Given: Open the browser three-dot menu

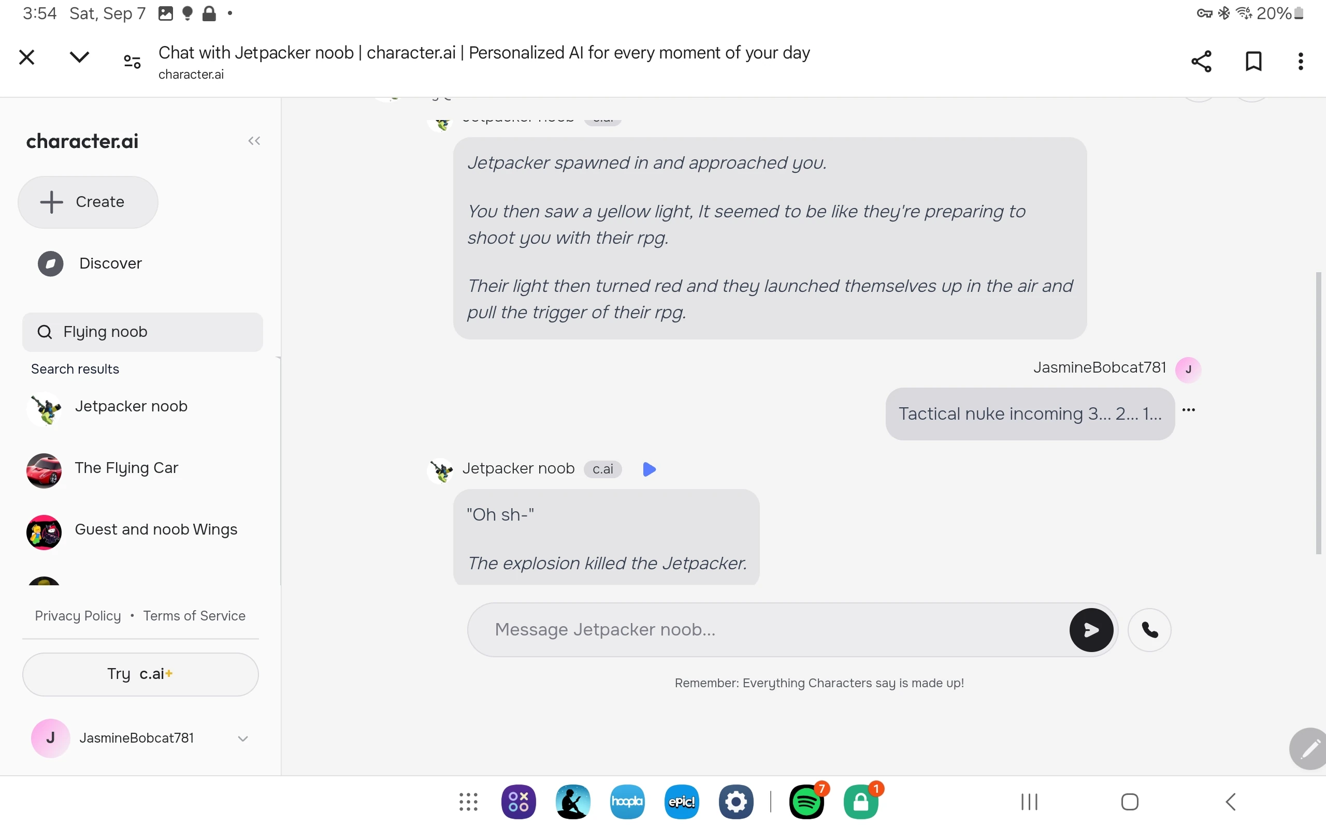Looking at the screenshot, I should click(x=1300, y=62).
